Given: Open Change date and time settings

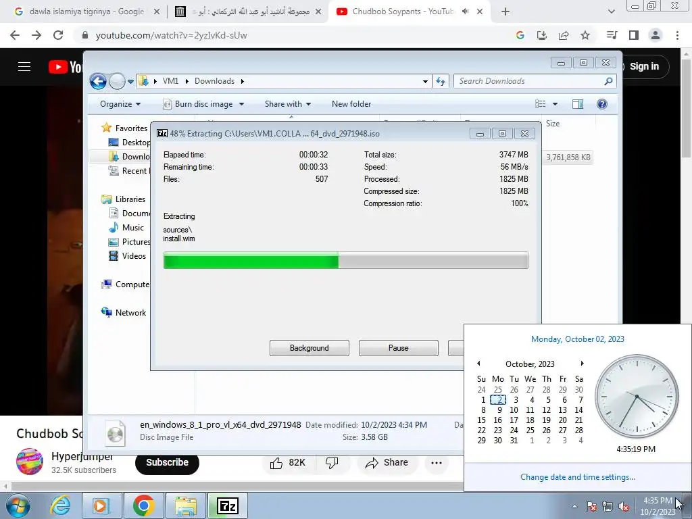Looking at the screenshot, I should (577, 477).
